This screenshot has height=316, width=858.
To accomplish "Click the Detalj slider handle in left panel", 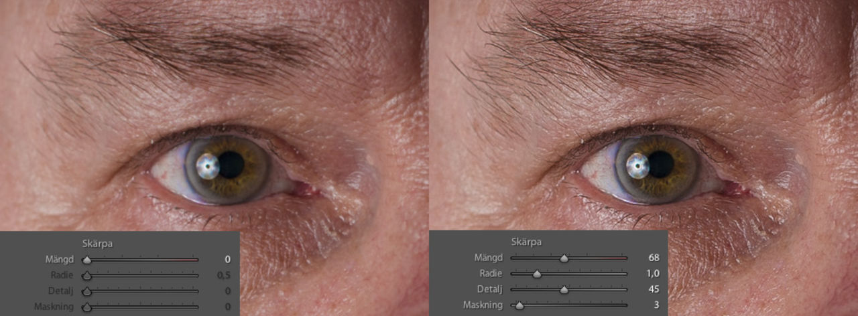I will [86, 292].
